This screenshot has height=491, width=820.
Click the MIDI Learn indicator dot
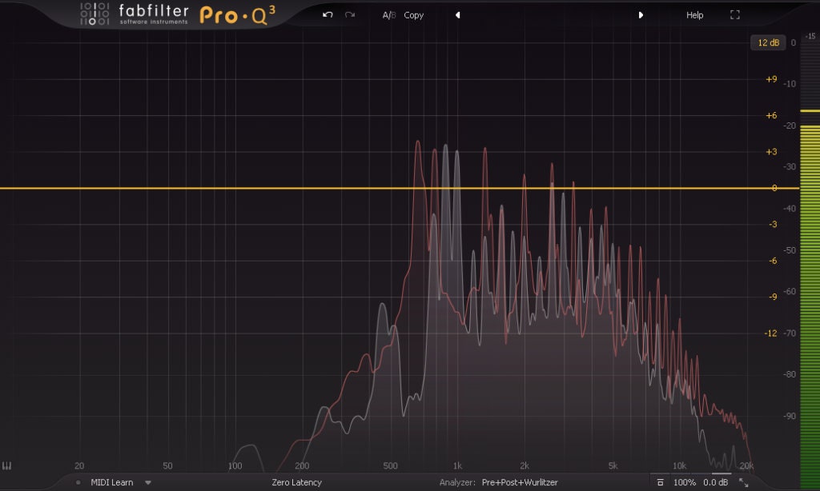pyautogui.click(x=78, y=482)
